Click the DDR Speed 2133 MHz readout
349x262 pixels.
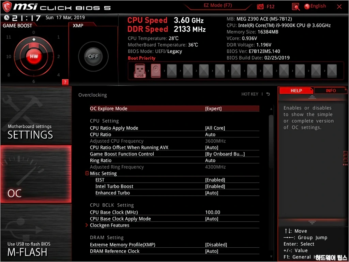(166, 29)
